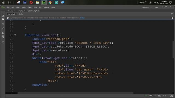Screen dimensions: 175x98
Task: Open File Explorer from taskbar
Action: pos(37,2)
